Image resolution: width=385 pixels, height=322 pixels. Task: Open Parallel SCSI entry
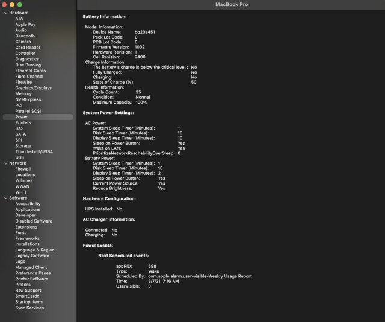(28, 112)
